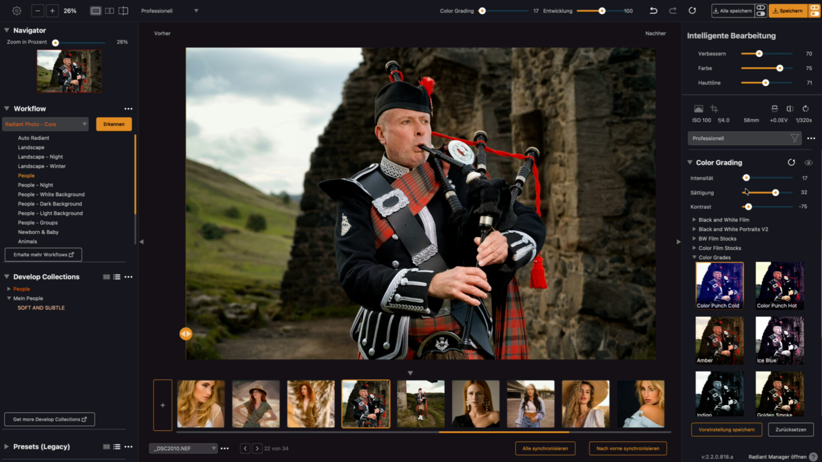
Task: Apply the Color Punch Hot grade
Action: [x=780, y=285]
